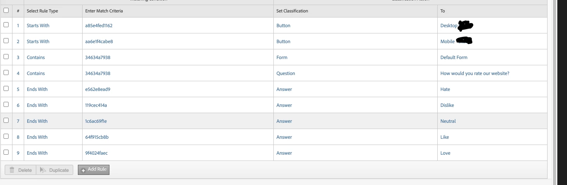Check the checkbox for rule 9
The image size is (567, 185).
click(6, 152)
